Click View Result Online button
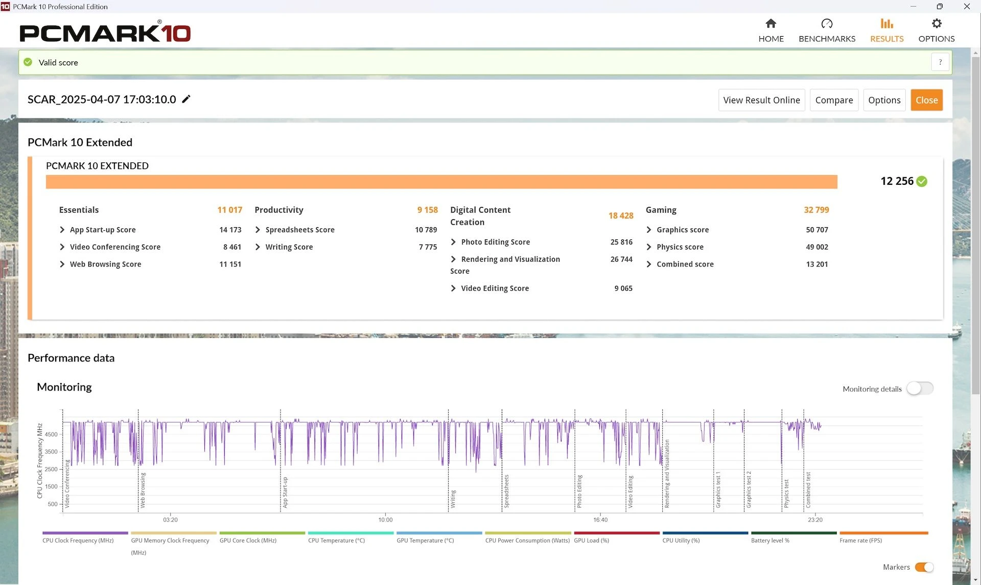 tap(761, 100)
